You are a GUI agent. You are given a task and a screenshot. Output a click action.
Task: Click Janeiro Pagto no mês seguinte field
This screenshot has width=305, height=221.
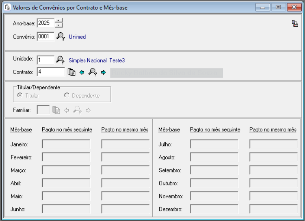pyautogui.click(x=66, y=144)
